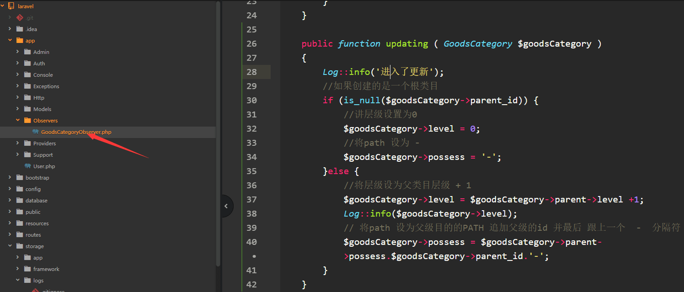Expand the routes folder chevron
Viewport: 684px width, 292px height.
coord(10,234)
